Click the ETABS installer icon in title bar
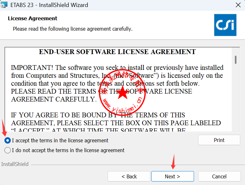Image resolution: width=245 pixels, height=185 pixels. pyautogui.click(x=4, y=5)
